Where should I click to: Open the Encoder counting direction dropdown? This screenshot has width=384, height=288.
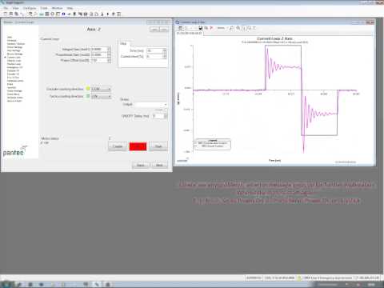101,89
